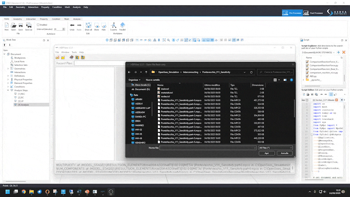Image resolution: width=350 pixels, height=197 pixels.
Task: Move Work Tree item down with the arrow
Action: tap(10, 45)
